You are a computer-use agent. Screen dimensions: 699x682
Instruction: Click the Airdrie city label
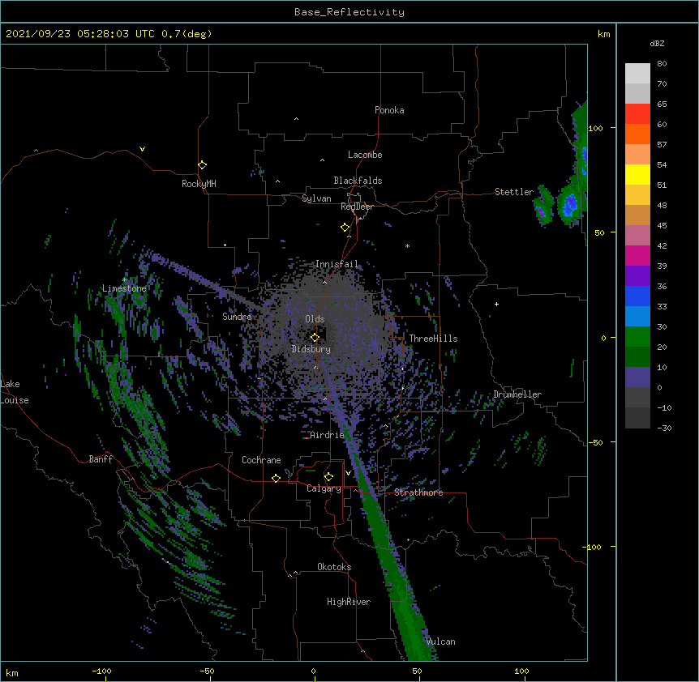(x=328, y=435)
